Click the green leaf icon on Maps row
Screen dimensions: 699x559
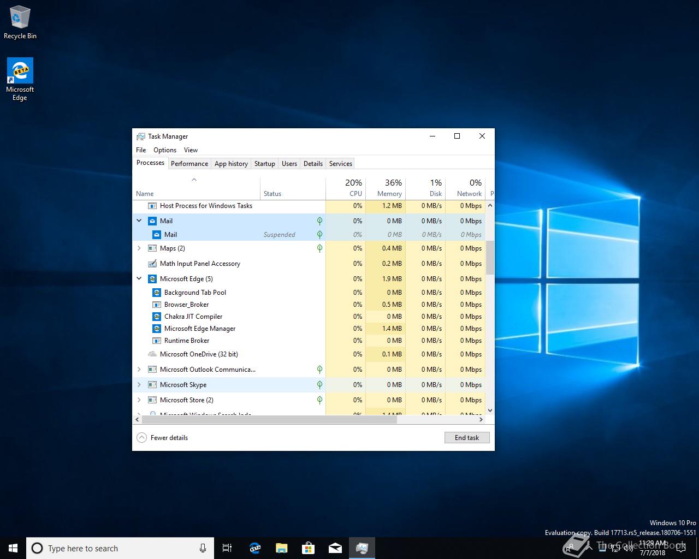coord(319,248)
